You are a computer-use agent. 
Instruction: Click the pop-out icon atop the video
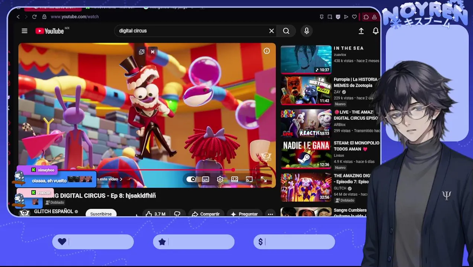tap(142, 52)
